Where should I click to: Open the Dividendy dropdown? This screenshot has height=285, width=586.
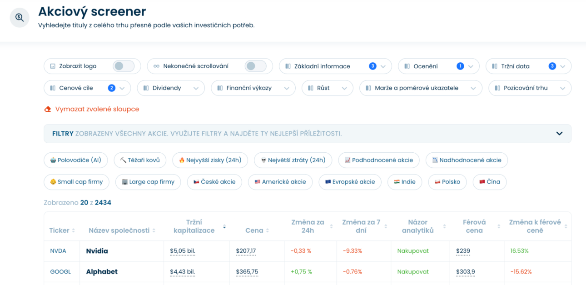171,88
